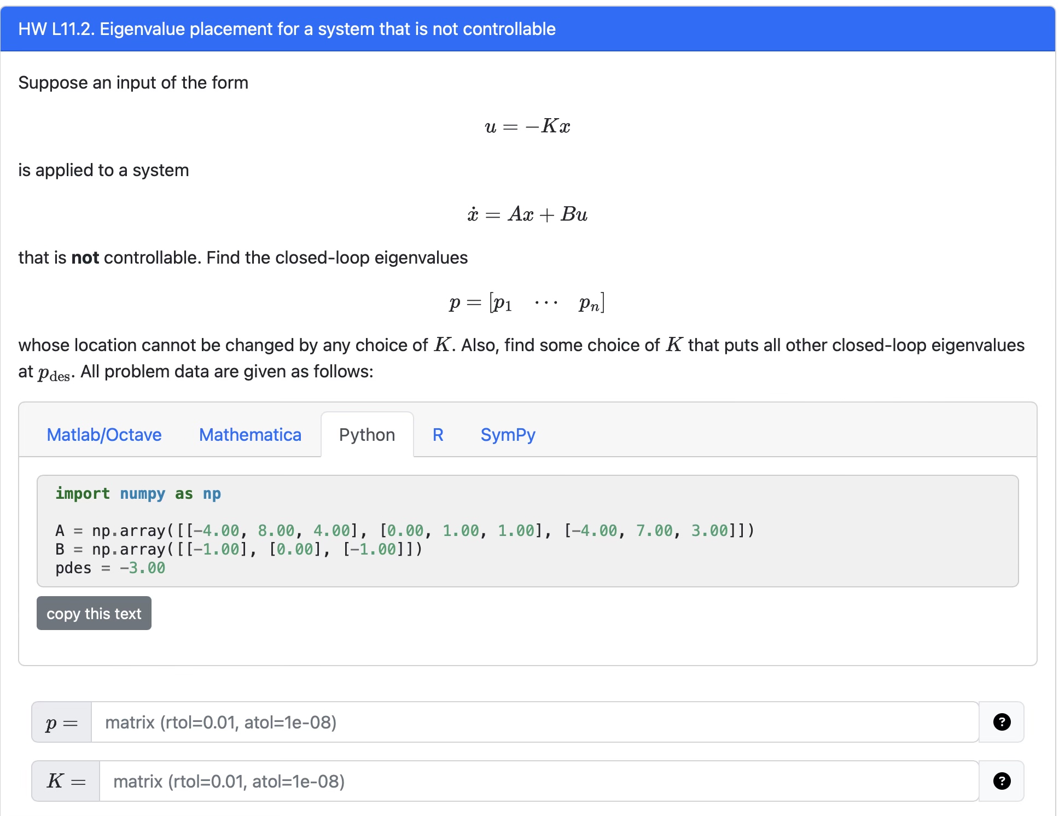Click the 'import numpy as np' code line
Screen dimensions: 1059x816
click(x=138, y=493)
